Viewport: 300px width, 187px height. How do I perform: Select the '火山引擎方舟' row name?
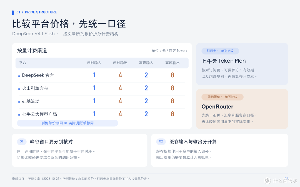click(35, 88)
